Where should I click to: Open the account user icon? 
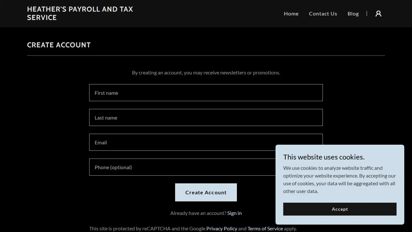click(x=379, y=14)
